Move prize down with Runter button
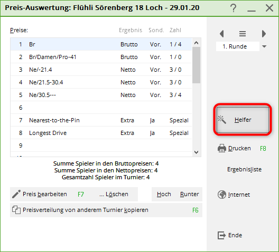 pyautogui.click(x=189, y=194)
